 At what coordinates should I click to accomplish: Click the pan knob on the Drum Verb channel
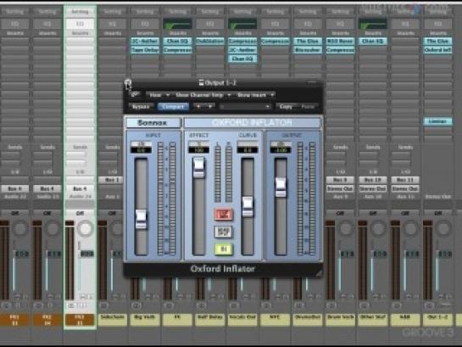pos(346,228)
